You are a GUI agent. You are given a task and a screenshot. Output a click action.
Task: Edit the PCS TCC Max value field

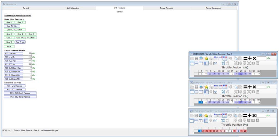(27, 61)
